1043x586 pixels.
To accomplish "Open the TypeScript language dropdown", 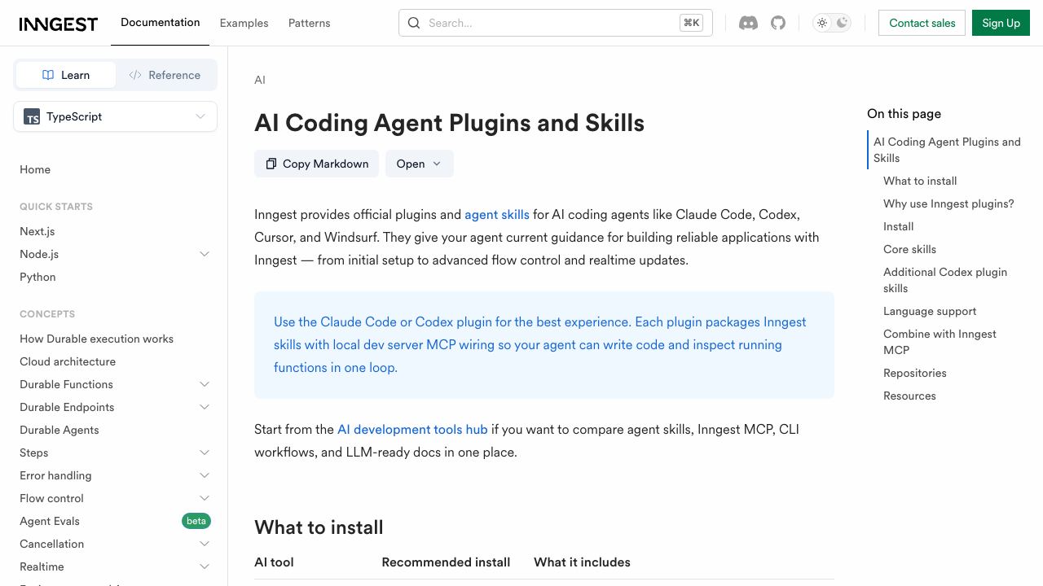I will [115, 116].
